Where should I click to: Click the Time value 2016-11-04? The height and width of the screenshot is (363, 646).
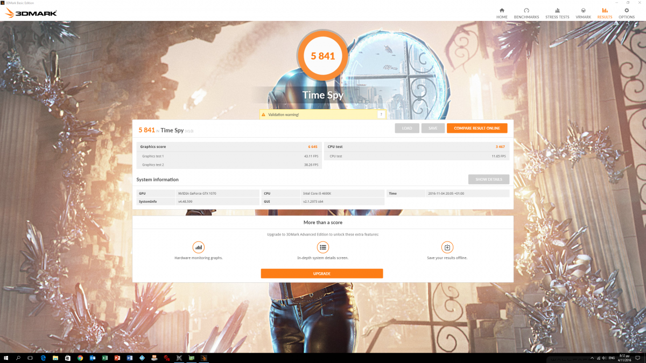[468, 193]
